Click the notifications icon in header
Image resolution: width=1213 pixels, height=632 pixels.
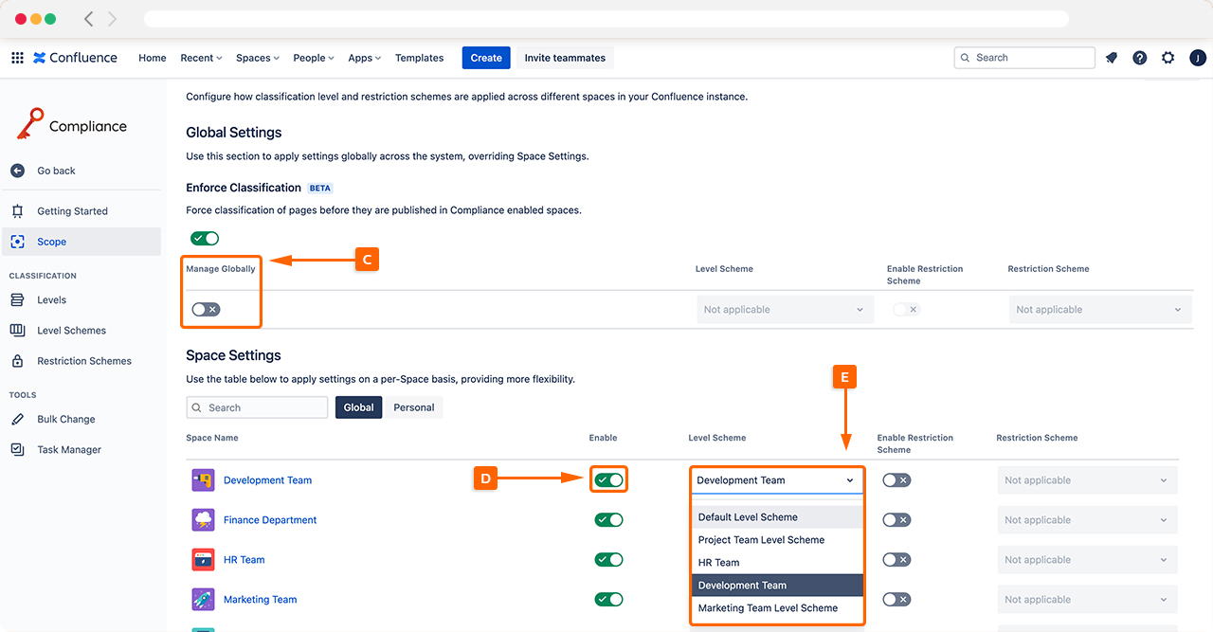click(x=1112, y=58)
